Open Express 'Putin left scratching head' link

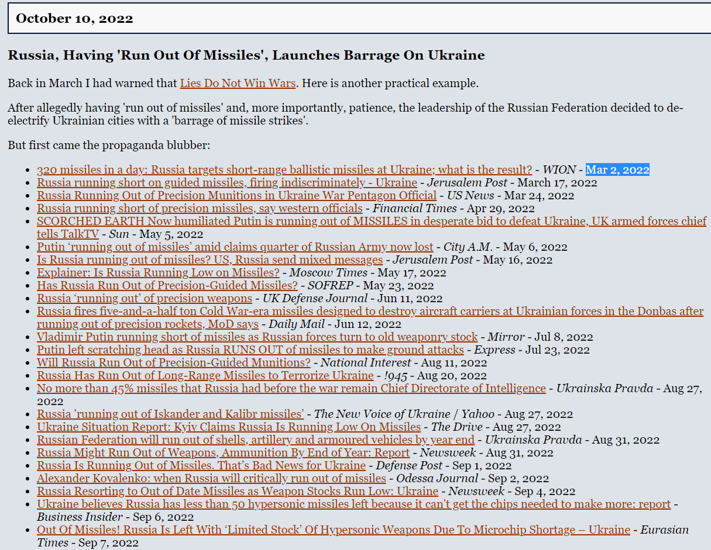pyautogui.click(x=250, y=350)
